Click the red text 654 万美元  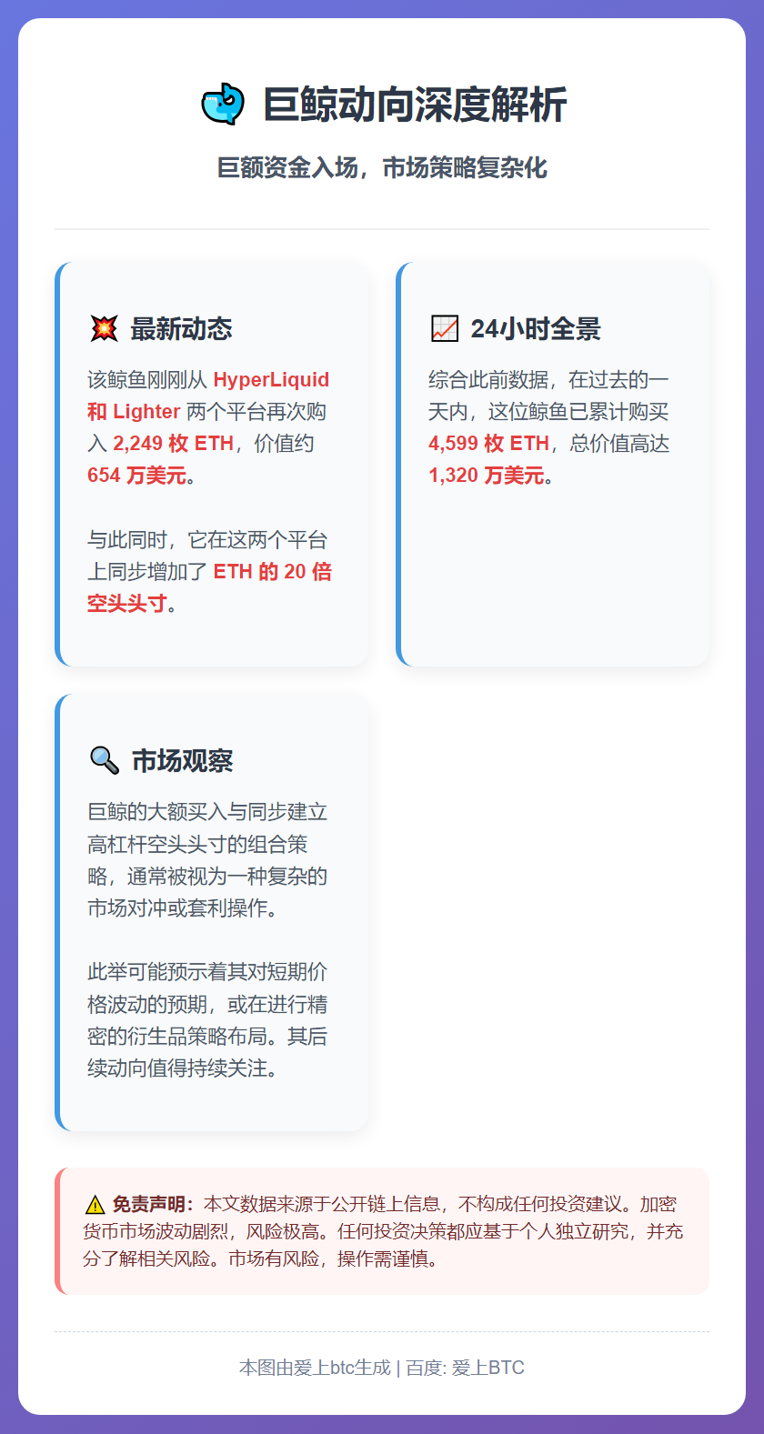click(136, 476)
